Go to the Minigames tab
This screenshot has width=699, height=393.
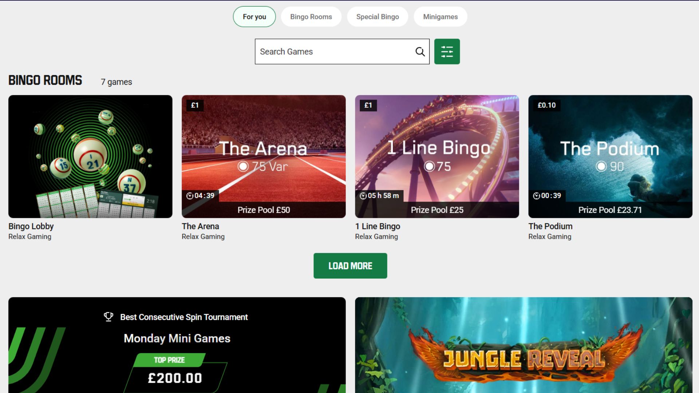pyautogui.click(x=441, y=17)
